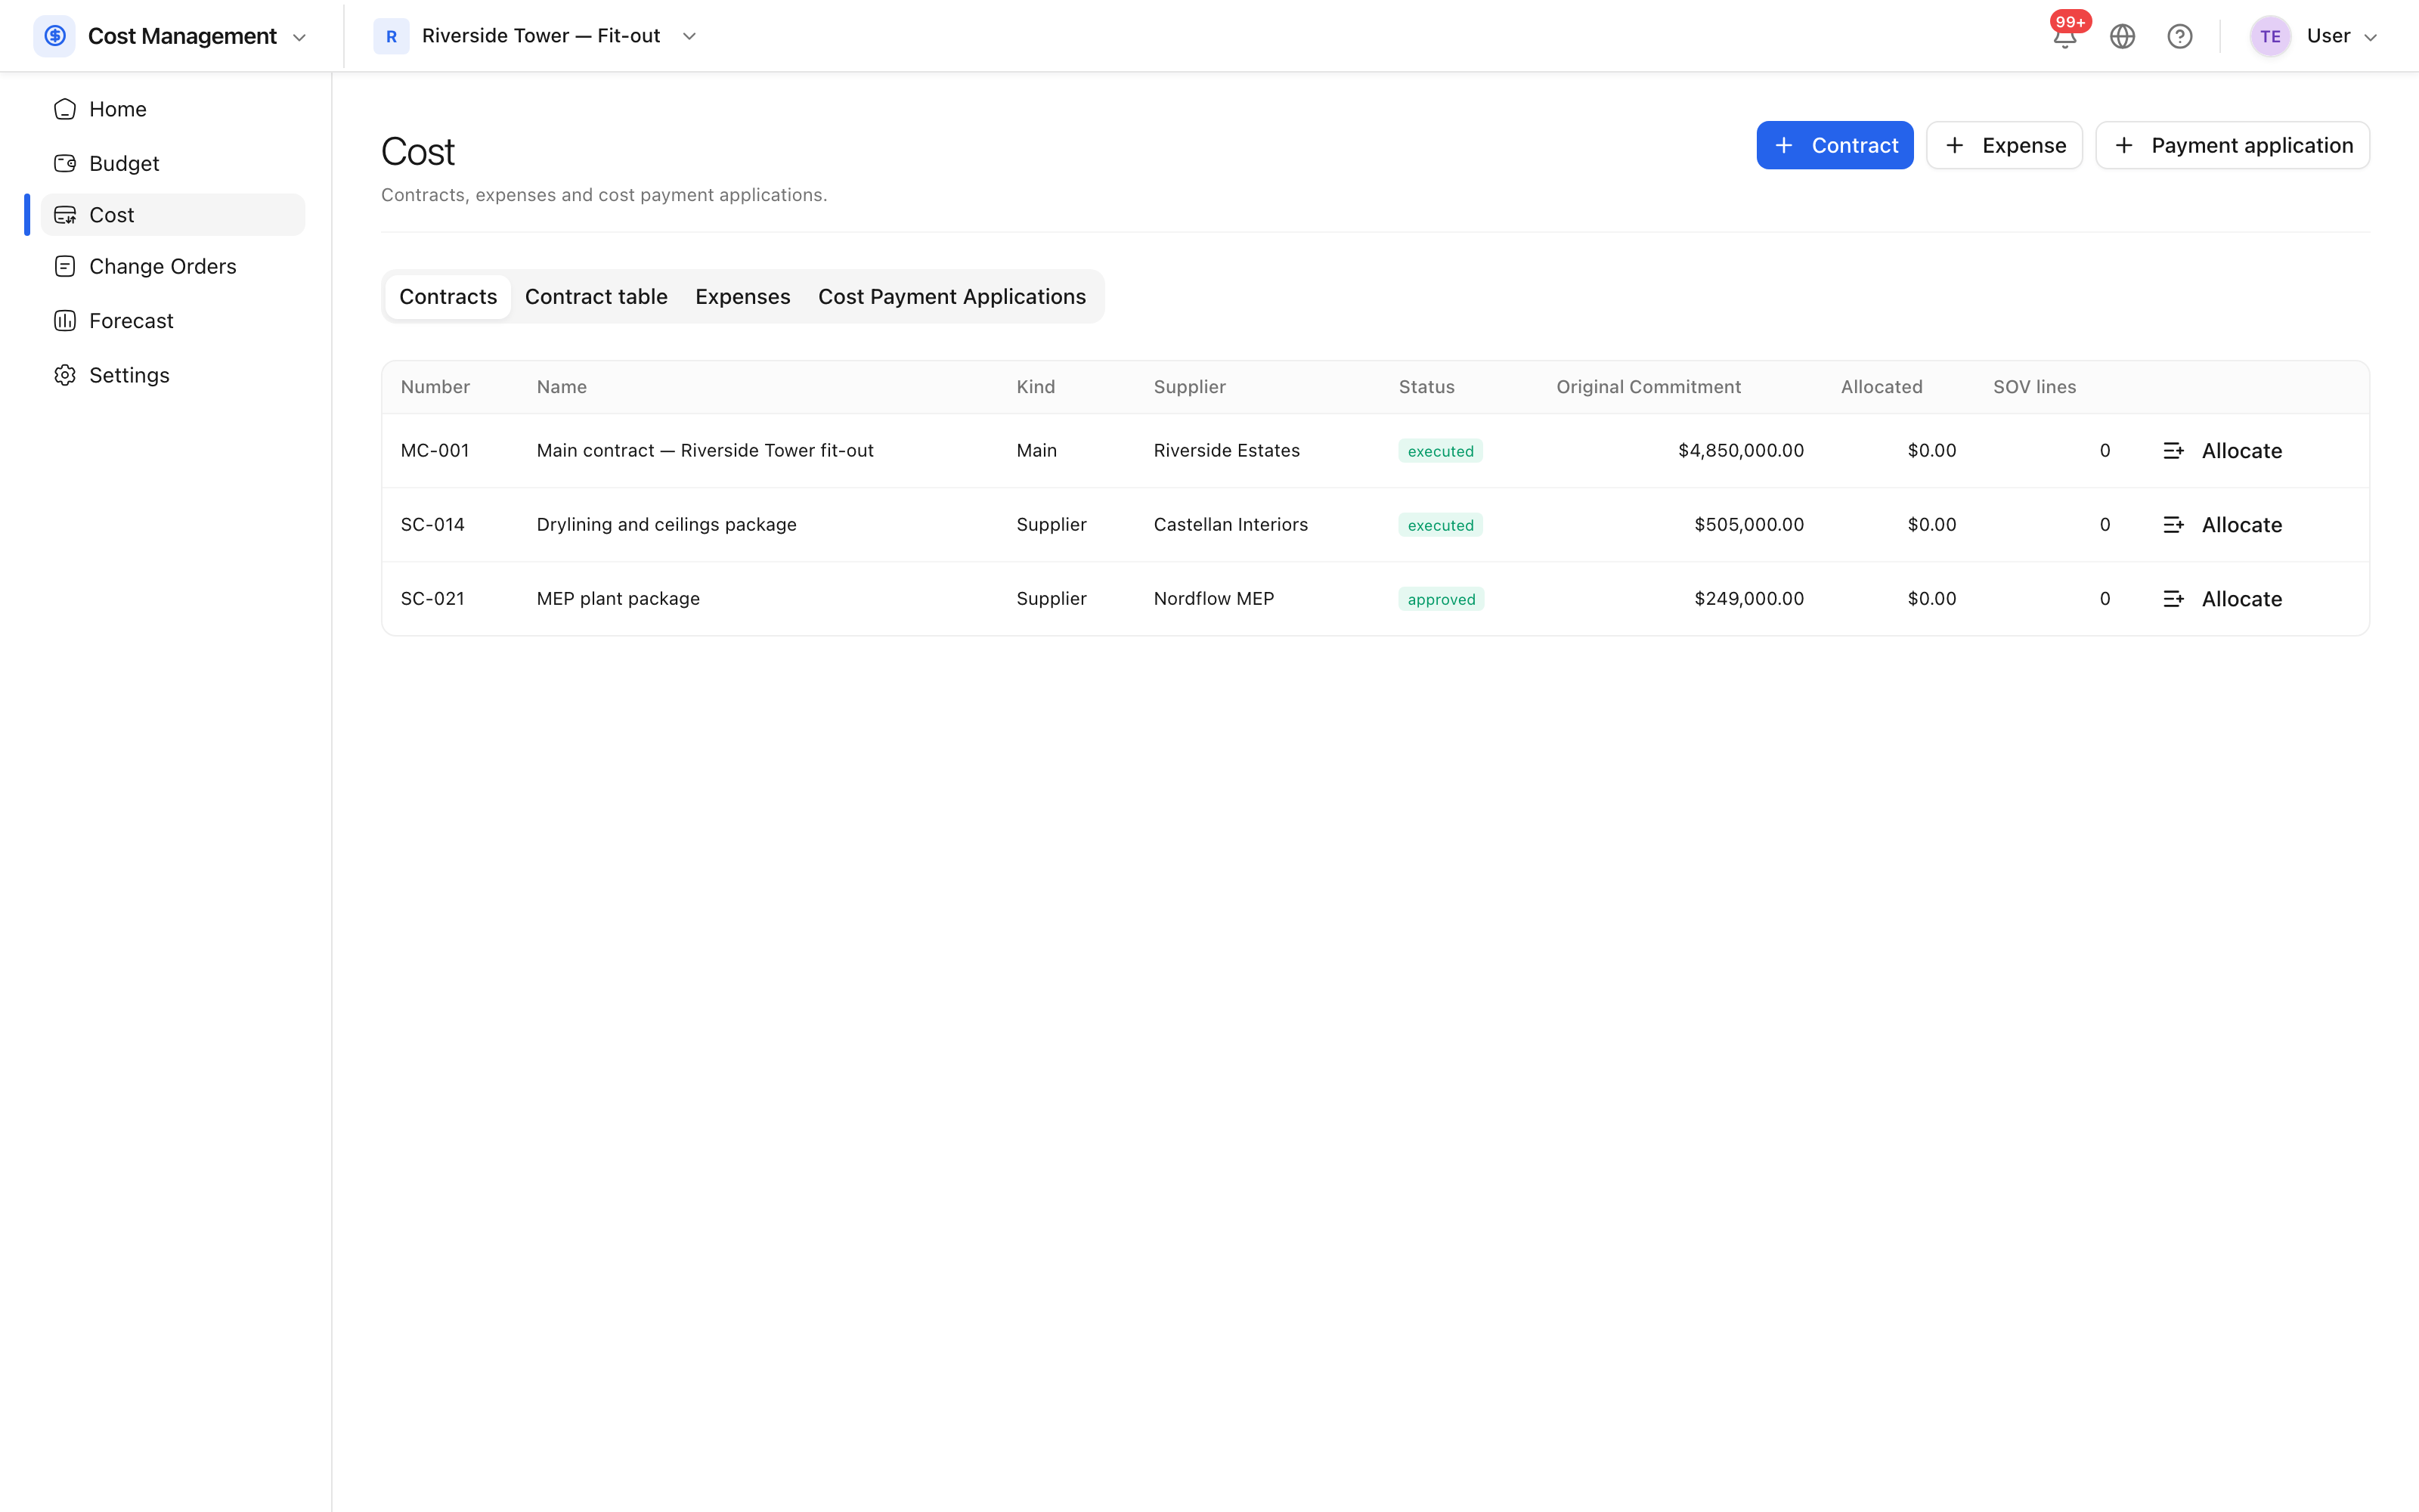Add a new Expense
This screenshot has width=2419, height=1512.
click(x=2004, y=145)
